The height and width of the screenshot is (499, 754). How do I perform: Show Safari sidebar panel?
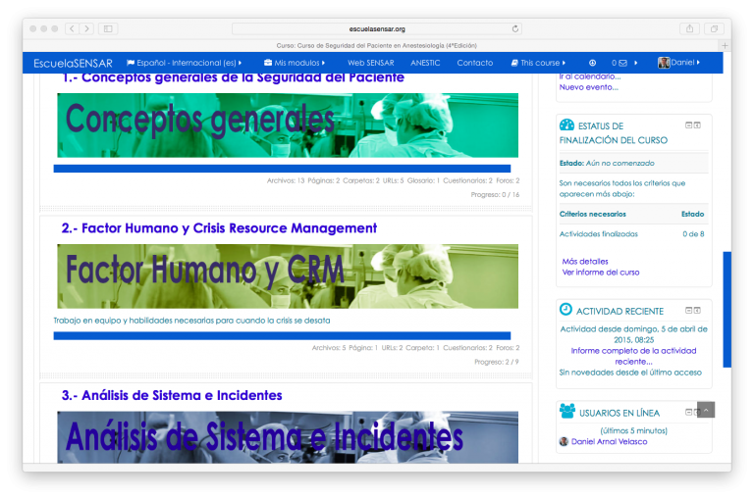pos(107,29)
